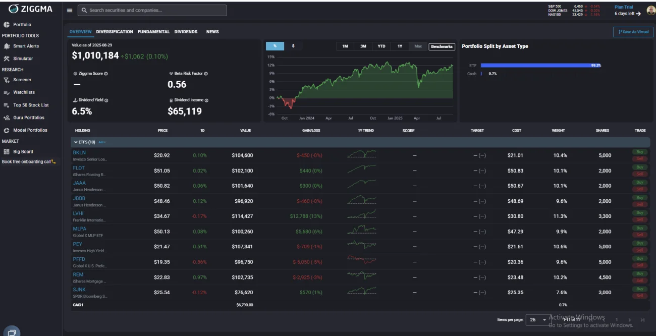Click the info icon beside Dividend Income
This screenshot has width=656, height=336.
[206, 100]
